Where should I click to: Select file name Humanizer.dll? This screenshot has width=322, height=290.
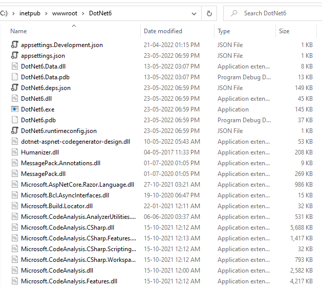coord(40,152)
